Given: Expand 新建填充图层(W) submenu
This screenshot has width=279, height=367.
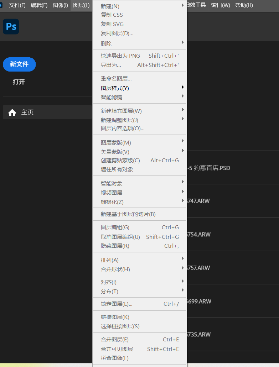Looking at the screenshot, I should pyautogui.click(x=140, y=111).
